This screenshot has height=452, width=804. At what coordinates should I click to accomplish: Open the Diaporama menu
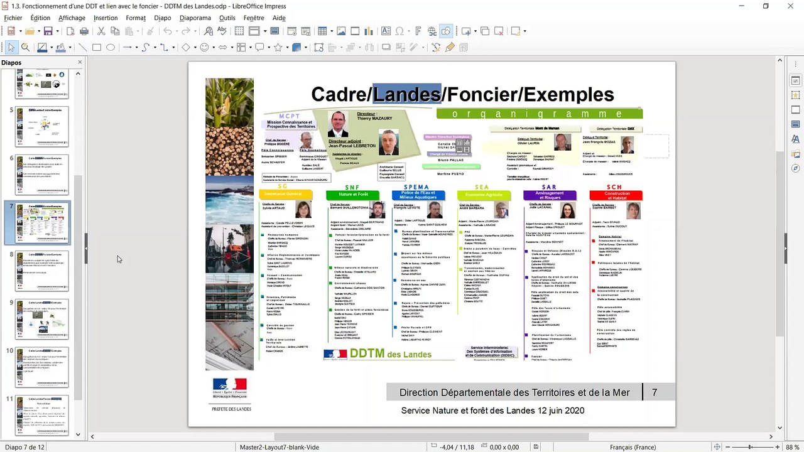point(195,18)
